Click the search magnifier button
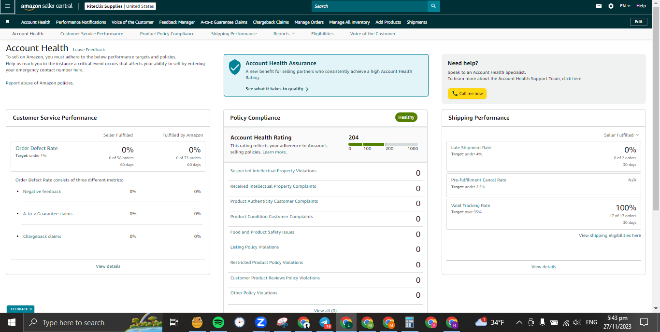 pyautogui.click(x=433, y=6)
